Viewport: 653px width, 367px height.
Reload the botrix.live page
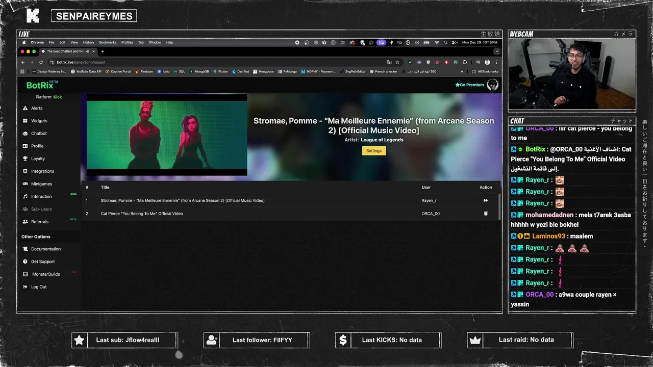pos(41,62)
